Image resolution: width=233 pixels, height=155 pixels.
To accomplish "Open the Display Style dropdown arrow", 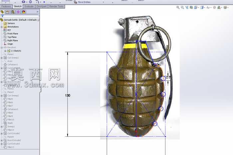I will (x=204, y=8).
